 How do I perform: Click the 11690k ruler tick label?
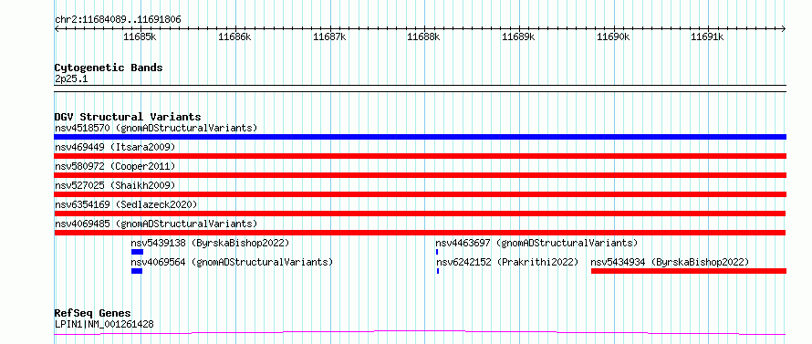pos(613,36)
